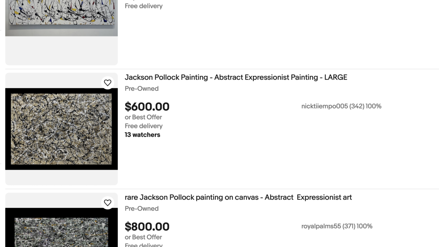The width and height of the screenshot is (439, 247).
Task: Click the heart icon on the $800 listing
Action: [x=108, y=203]
